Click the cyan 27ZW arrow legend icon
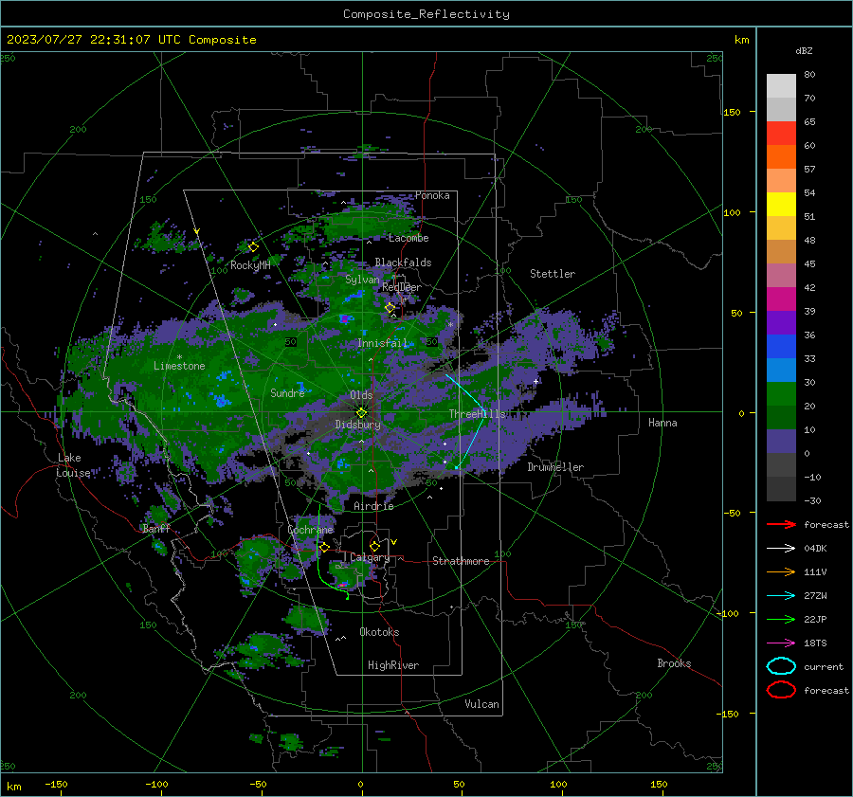 [781, 596]
